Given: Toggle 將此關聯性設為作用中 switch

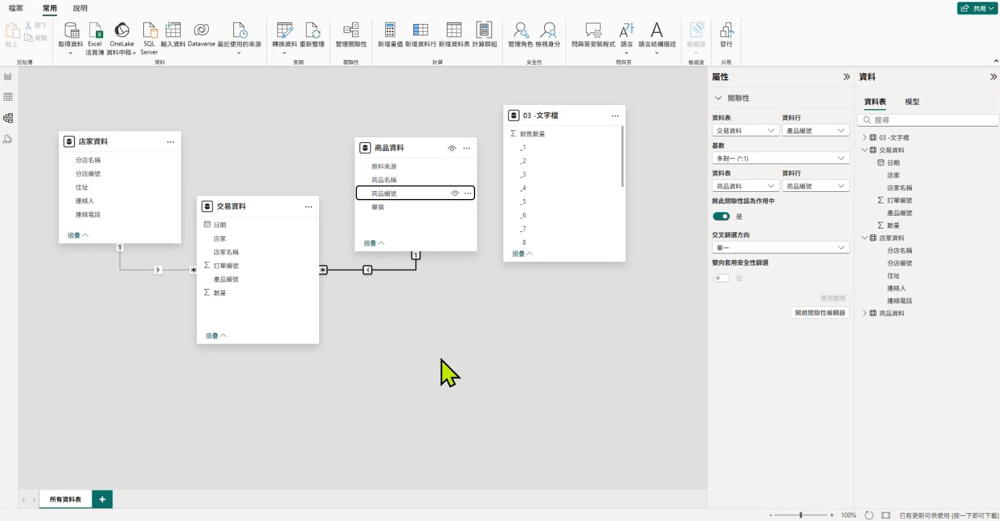Looking at the screenshot, I should click(721, 216).
